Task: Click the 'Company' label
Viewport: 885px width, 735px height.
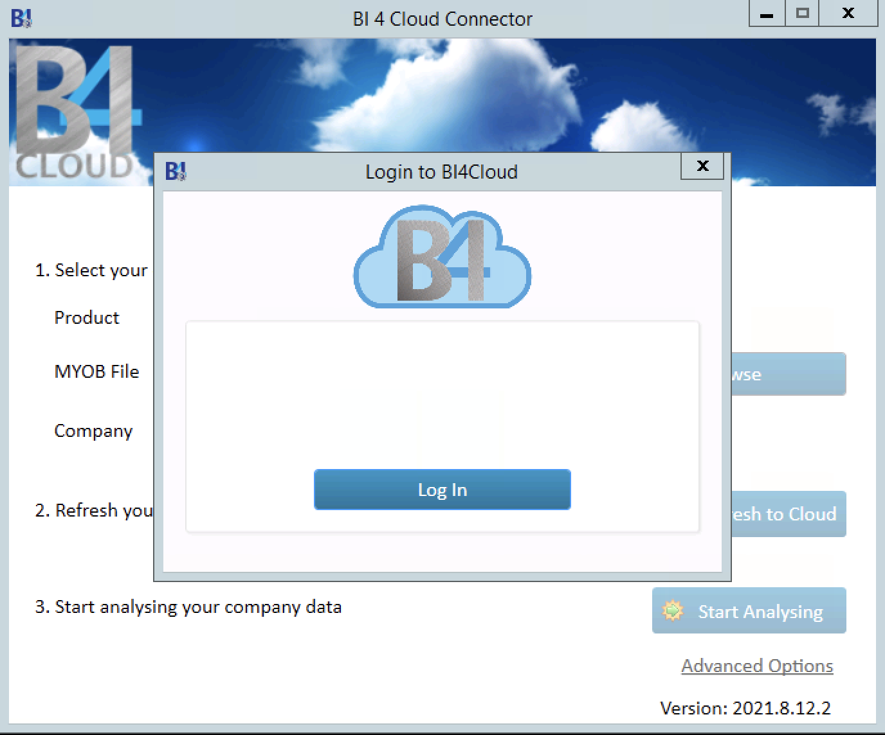Action: (93, 431)
